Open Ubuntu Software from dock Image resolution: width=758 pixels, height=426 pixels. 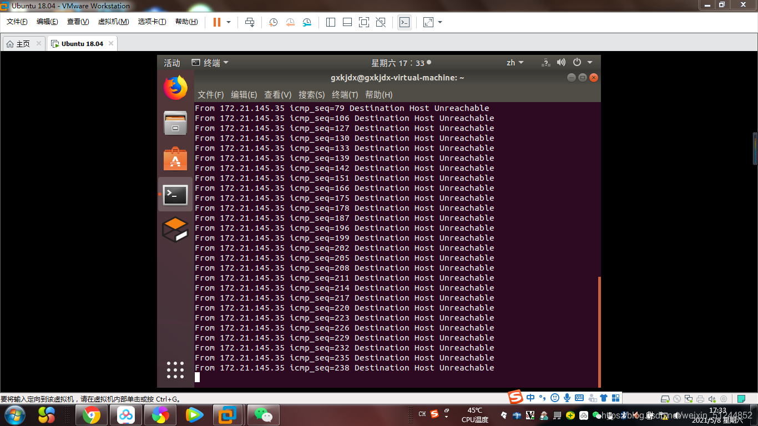tap(175, 159)
